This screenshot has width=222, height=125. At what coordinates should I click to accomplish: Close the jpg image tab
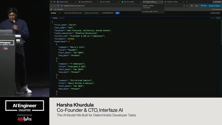[x=97, y=2]
